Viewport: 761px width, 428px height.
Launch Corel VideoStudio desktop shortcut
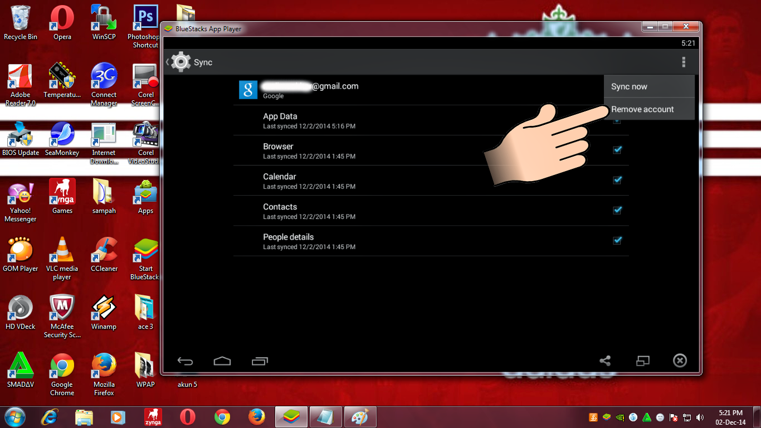(x=145, y=143)
